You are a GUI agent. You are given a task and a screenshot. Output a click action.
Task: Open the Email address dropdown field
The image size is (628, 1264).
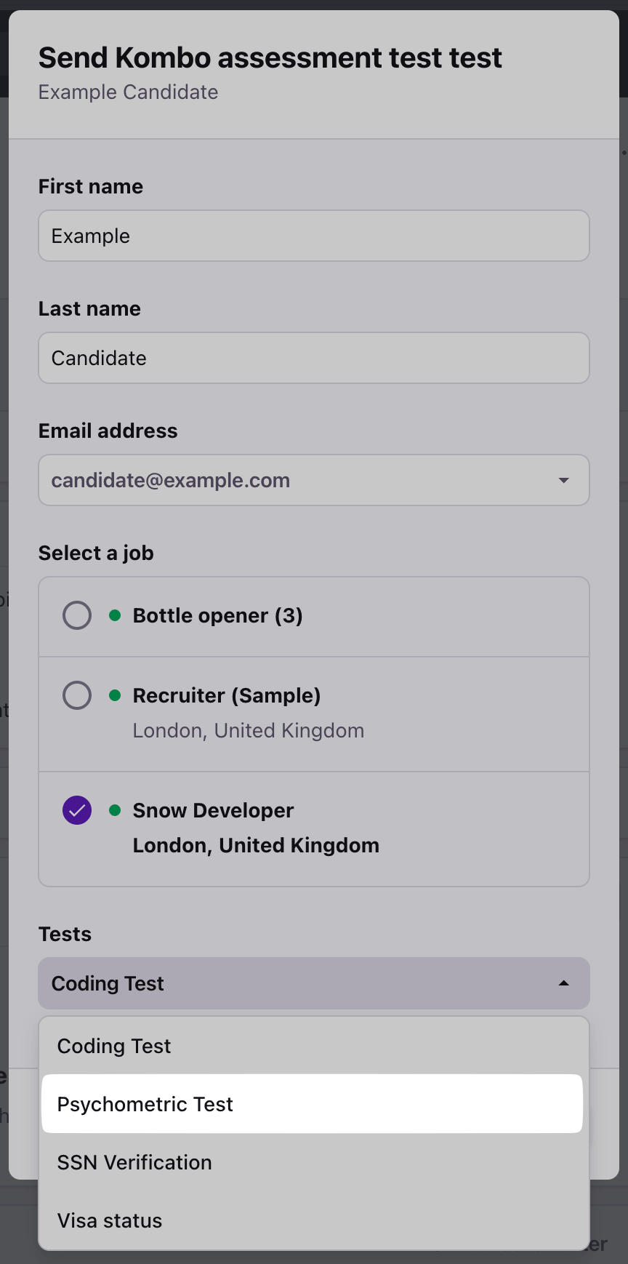298,480
